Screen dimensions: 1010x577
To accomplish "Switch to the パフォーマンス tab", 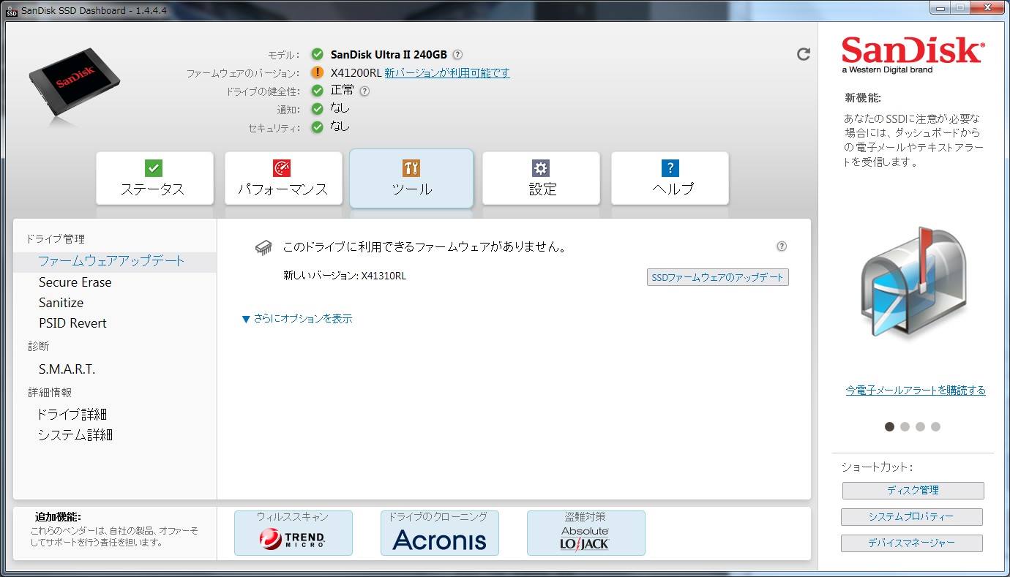I will [283, 178].
